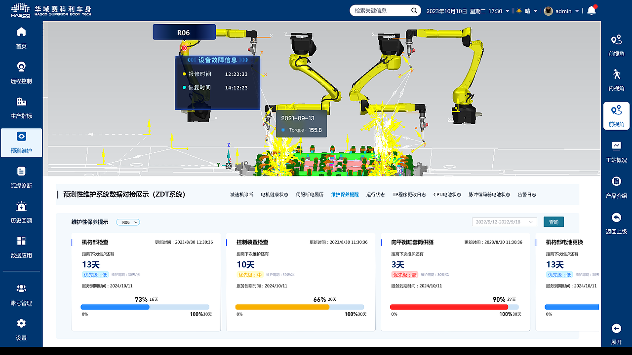Click the 73% blue progress bar
Image resolution: width=632 pixels, height=355 pixels.
pos(145,307)
